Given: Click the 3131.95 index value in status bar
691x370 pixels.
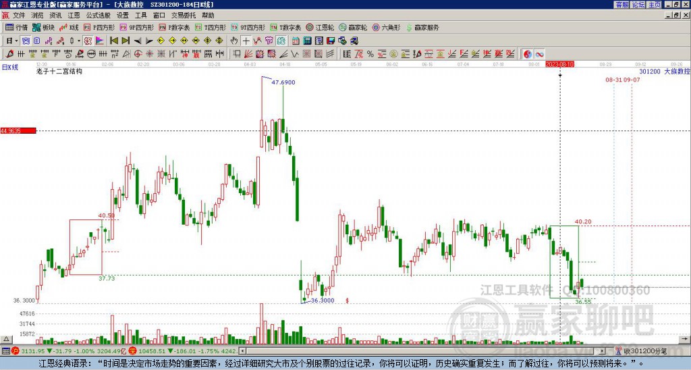Looking at the screenshot, I should [x=33, y=351].
